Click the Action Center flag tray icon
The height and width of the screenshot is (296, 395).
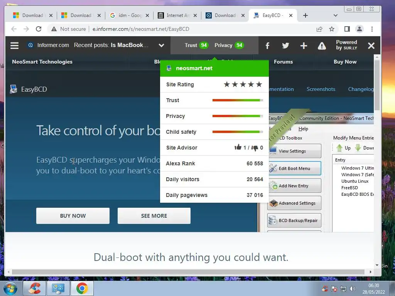(334, 289)
